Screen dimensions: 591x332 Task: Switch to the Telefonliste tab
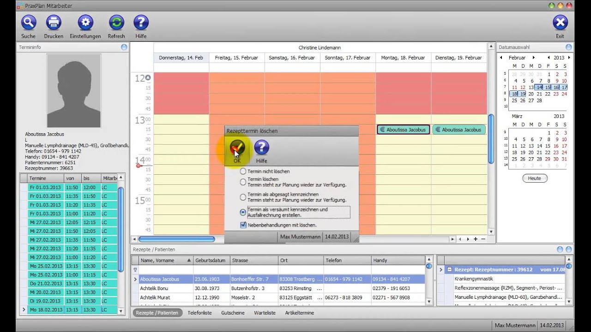tap(200, 313)
